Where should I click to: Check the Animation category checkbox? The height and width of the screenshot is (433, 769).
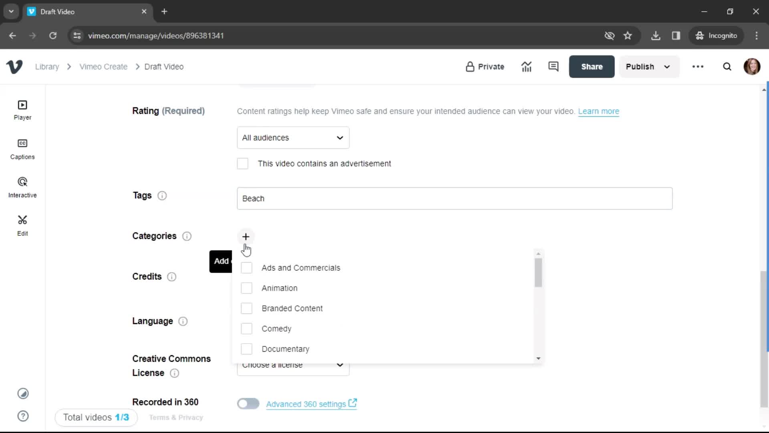(x=247, y=287)
